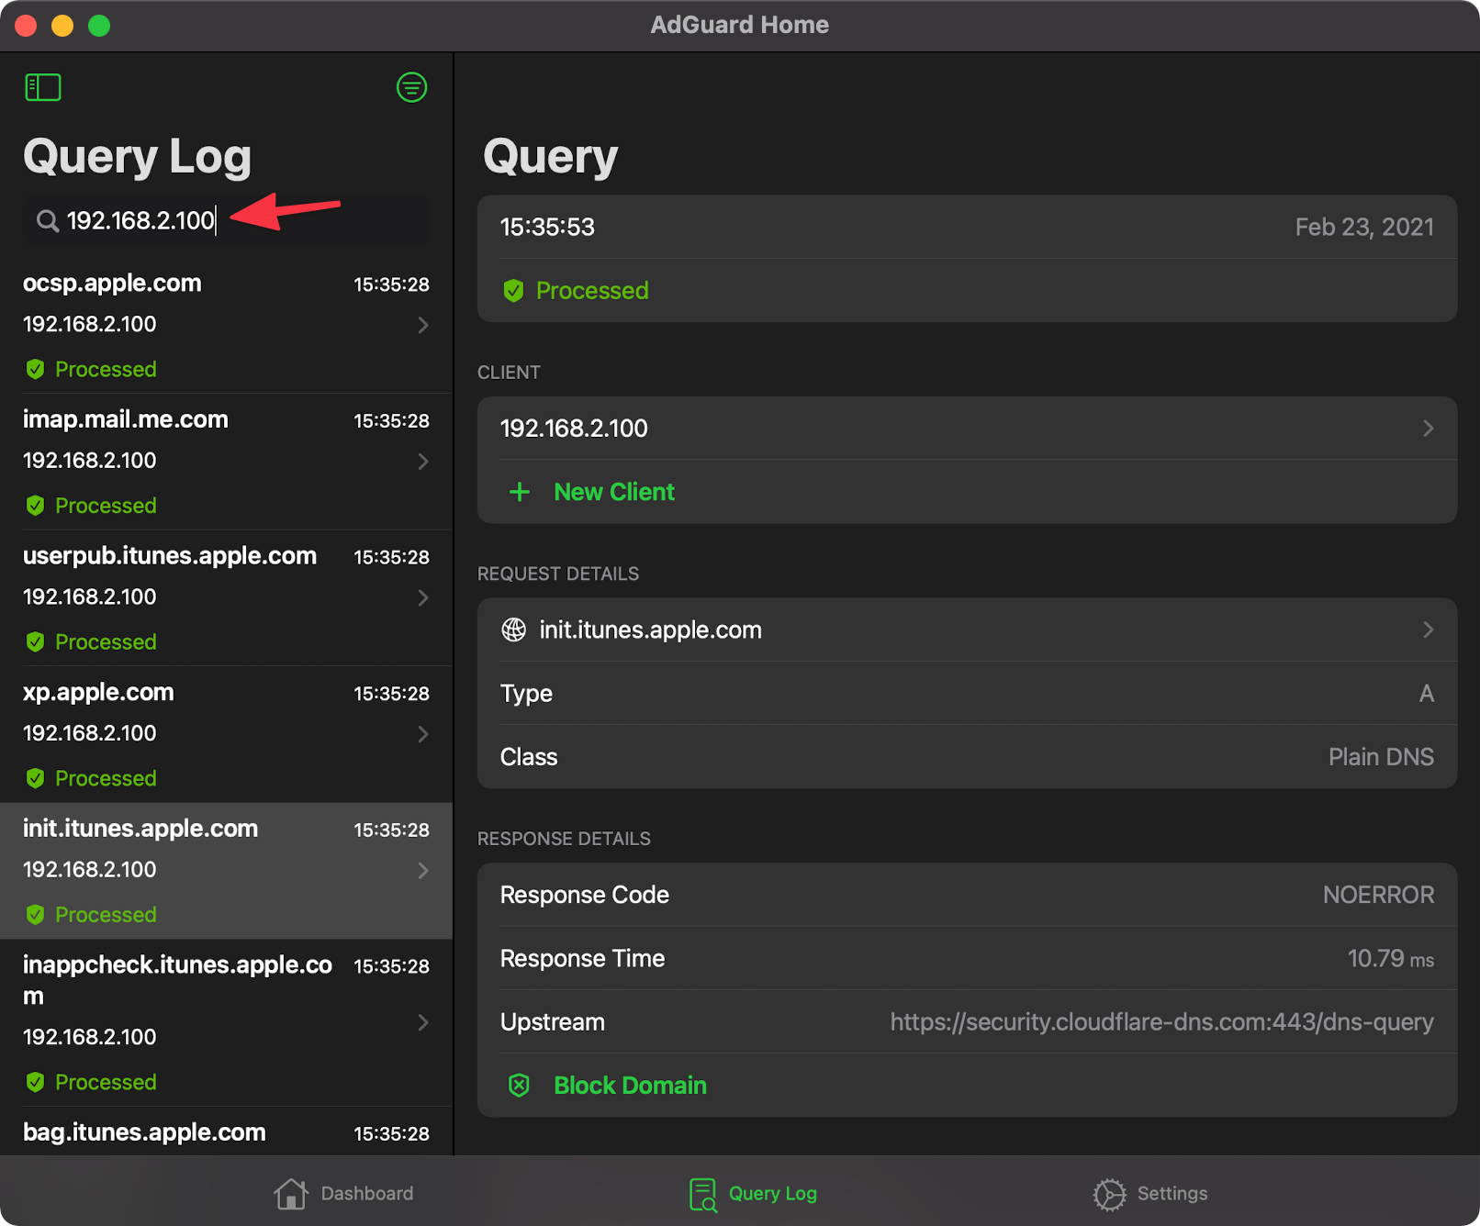The width and height of the screenshot is (1480, 1226).
Task: Click the search magnifier icon
Action: (47, 220)
